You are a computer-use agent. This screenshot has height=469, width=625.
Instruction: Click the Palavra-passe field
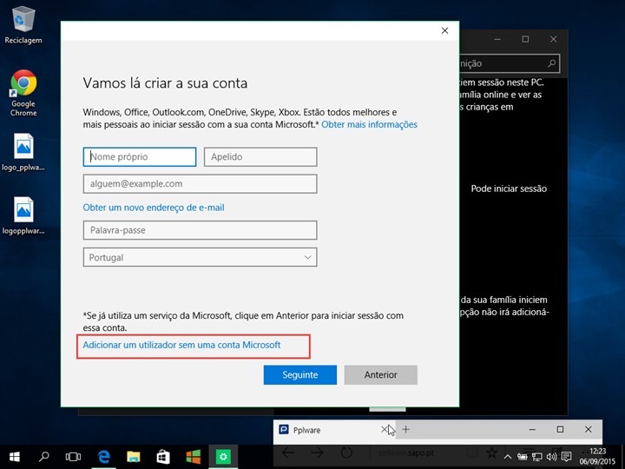(x=201, y=230)
